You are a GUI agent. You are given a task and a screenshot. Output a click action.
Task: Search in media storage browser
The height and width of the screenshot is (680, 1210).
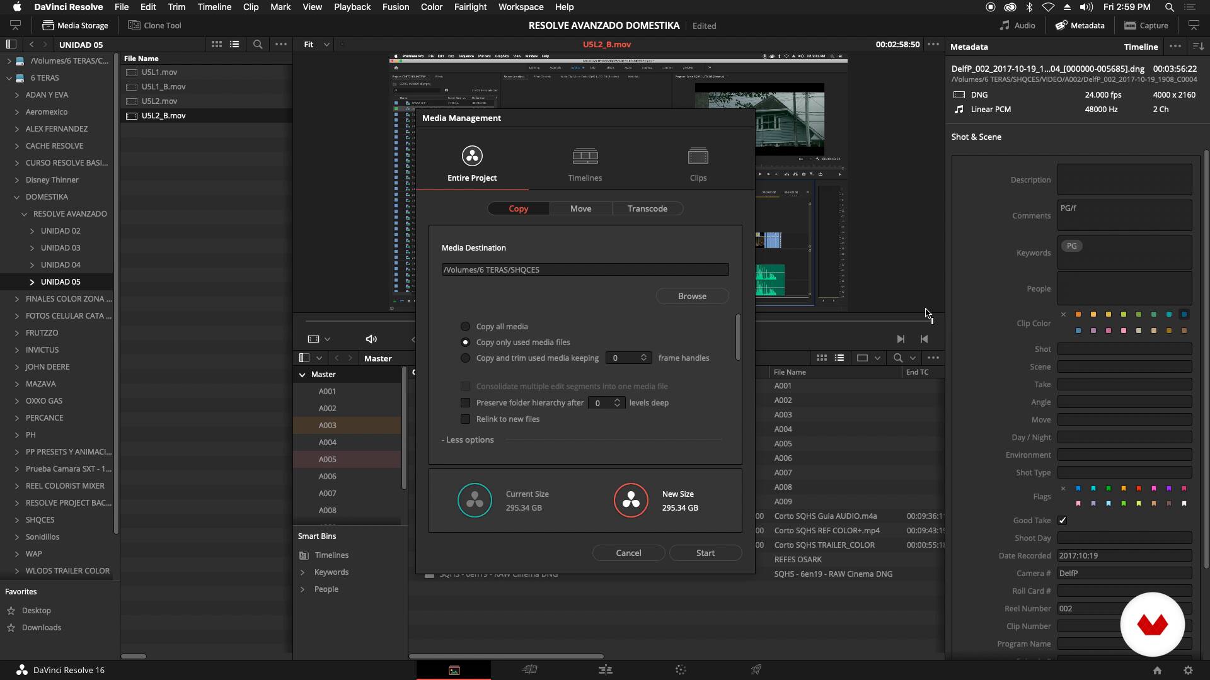pos(258,44)
